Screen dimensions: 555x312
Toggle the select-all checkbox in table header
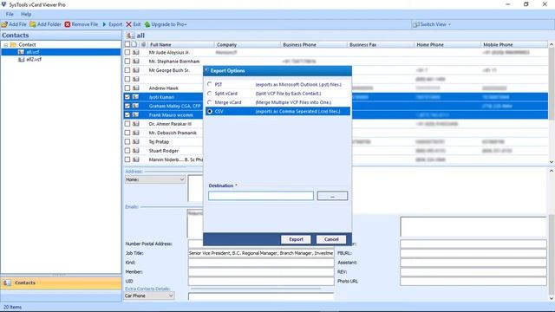pos(127,44)
